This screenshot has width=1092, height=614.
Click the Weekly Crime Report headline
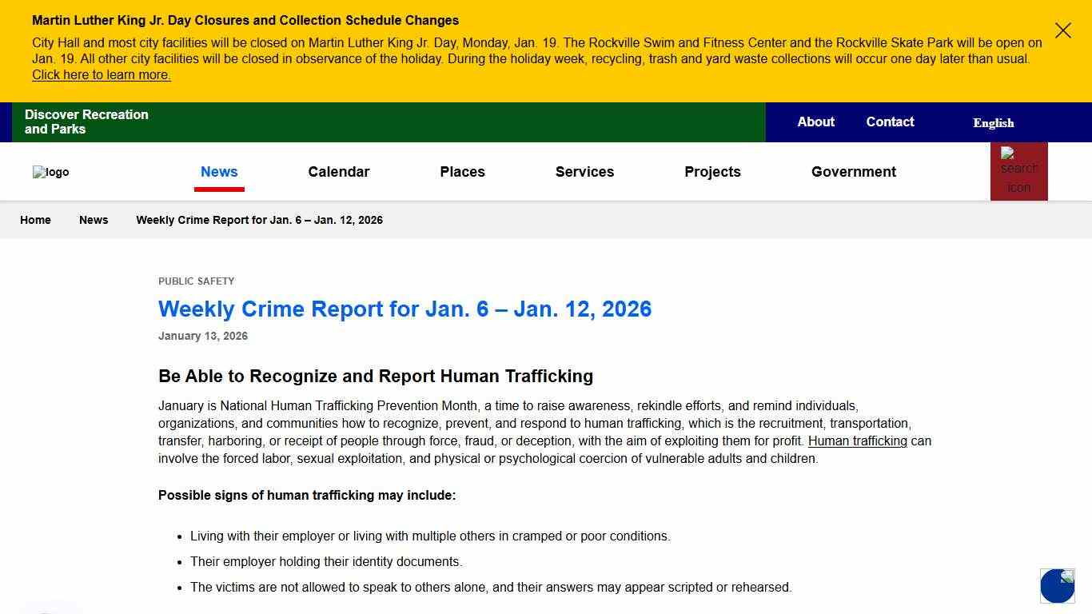405,309
